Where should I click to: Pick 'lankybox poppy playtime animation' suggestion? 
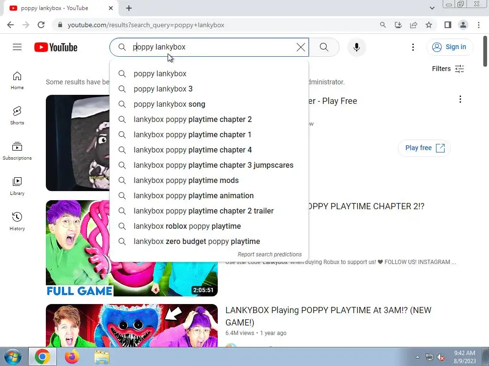click(209, 196)
